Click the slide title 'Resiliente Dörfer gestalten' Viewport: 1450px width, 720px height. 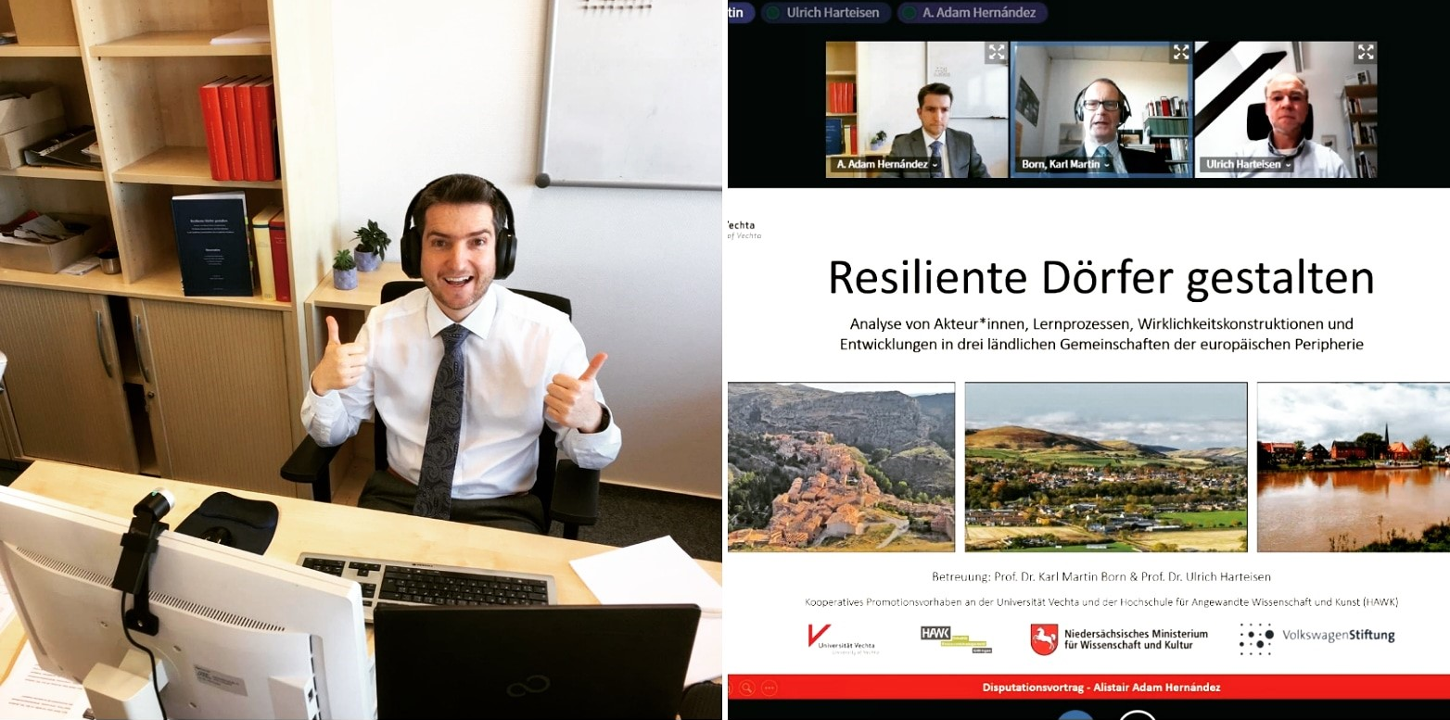click(x=1100, y=277)
